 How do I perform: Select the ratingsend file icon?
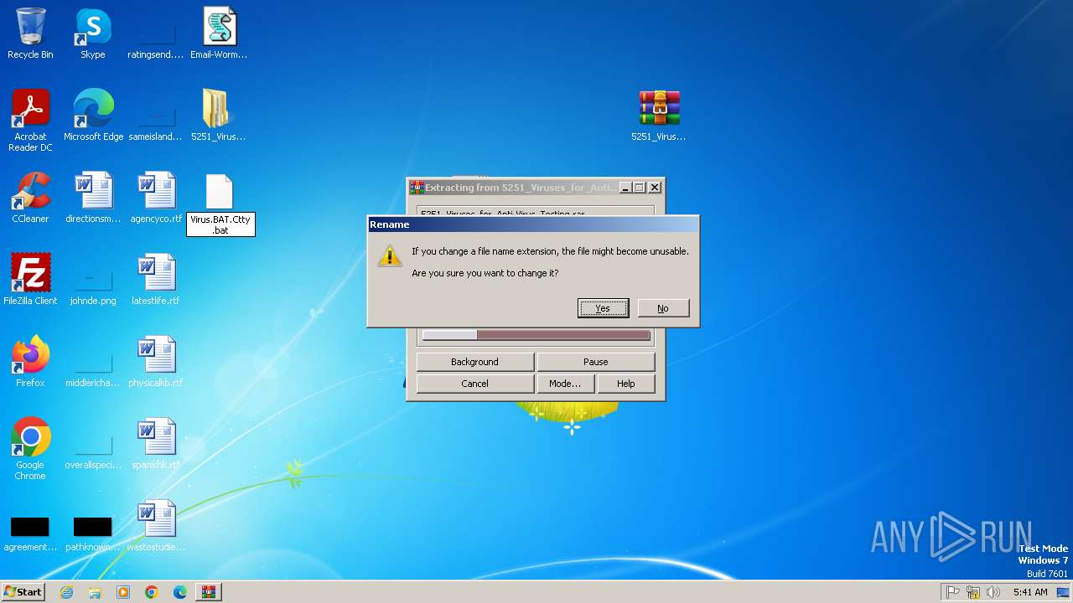coord(156,33)
